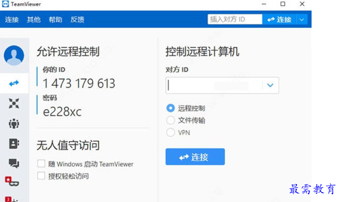The image size is (339, 202).
Task: Open the Chat sidebar icon
Action: (x=14, y=163)
